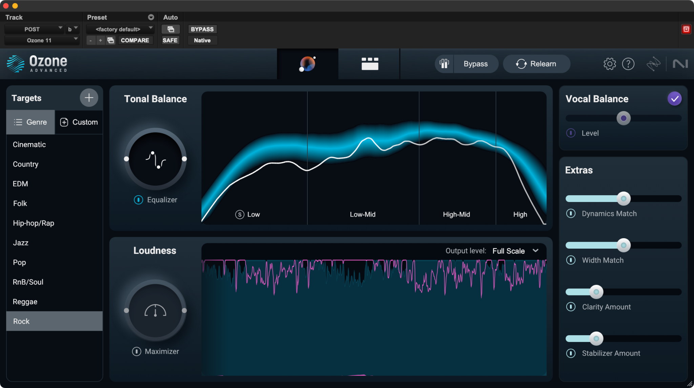This screenshot has width=694, height=388.
Task: Open help using the question mark icon
Action: click(629, 64)
